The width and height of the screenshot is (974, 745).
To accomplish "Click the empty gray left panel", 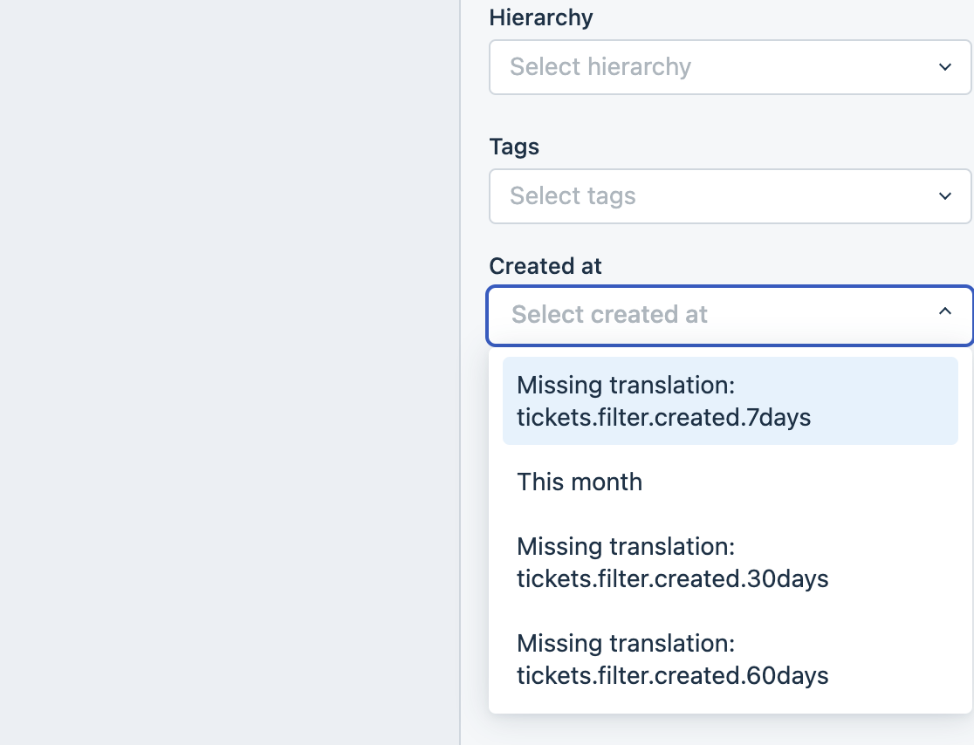I will (x=227, y=375).
